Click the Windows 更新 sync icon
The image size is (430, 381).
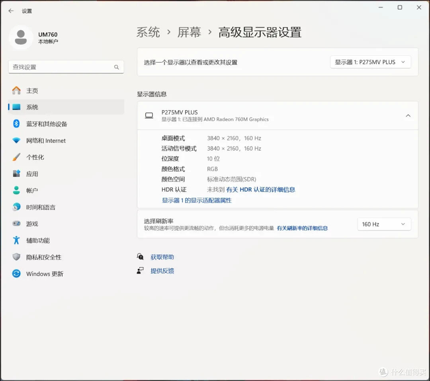pyautogui.click(x=16, y=274)
